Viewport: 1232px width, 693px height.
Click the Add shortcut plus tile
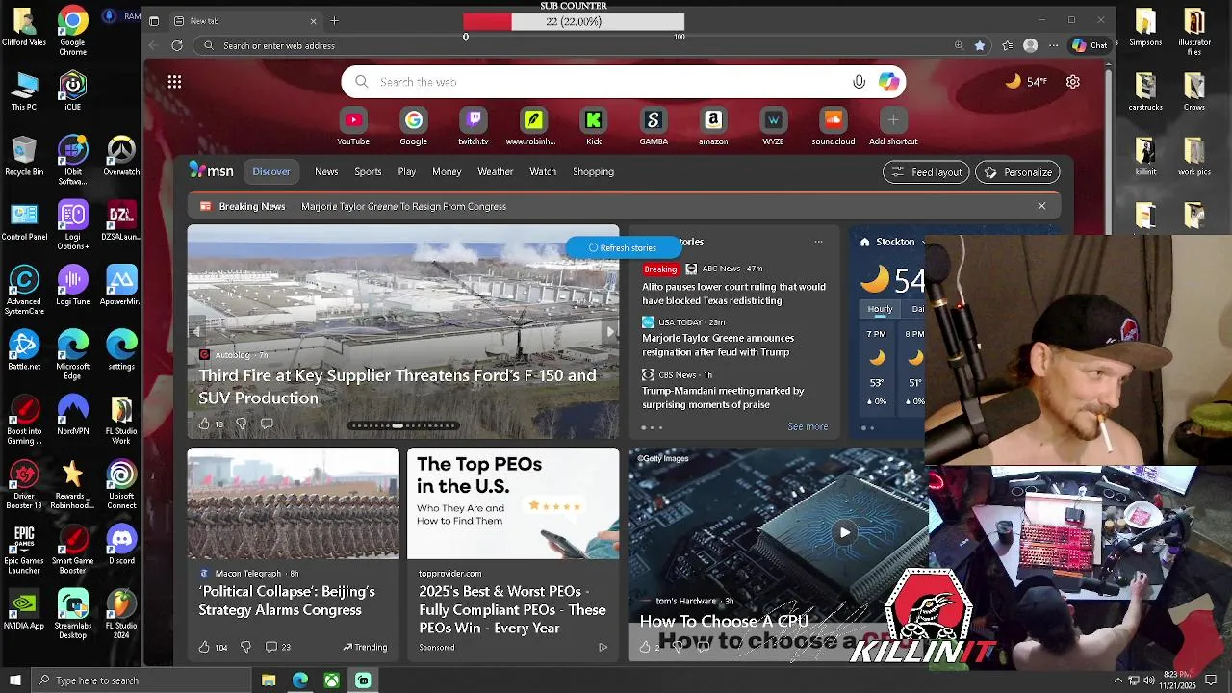[x=893, y=120]
